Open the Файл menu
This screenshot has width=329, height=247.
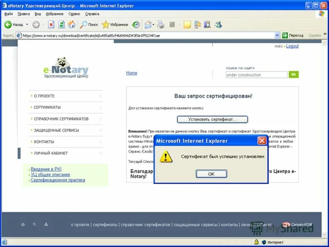(x=8, y=14)
